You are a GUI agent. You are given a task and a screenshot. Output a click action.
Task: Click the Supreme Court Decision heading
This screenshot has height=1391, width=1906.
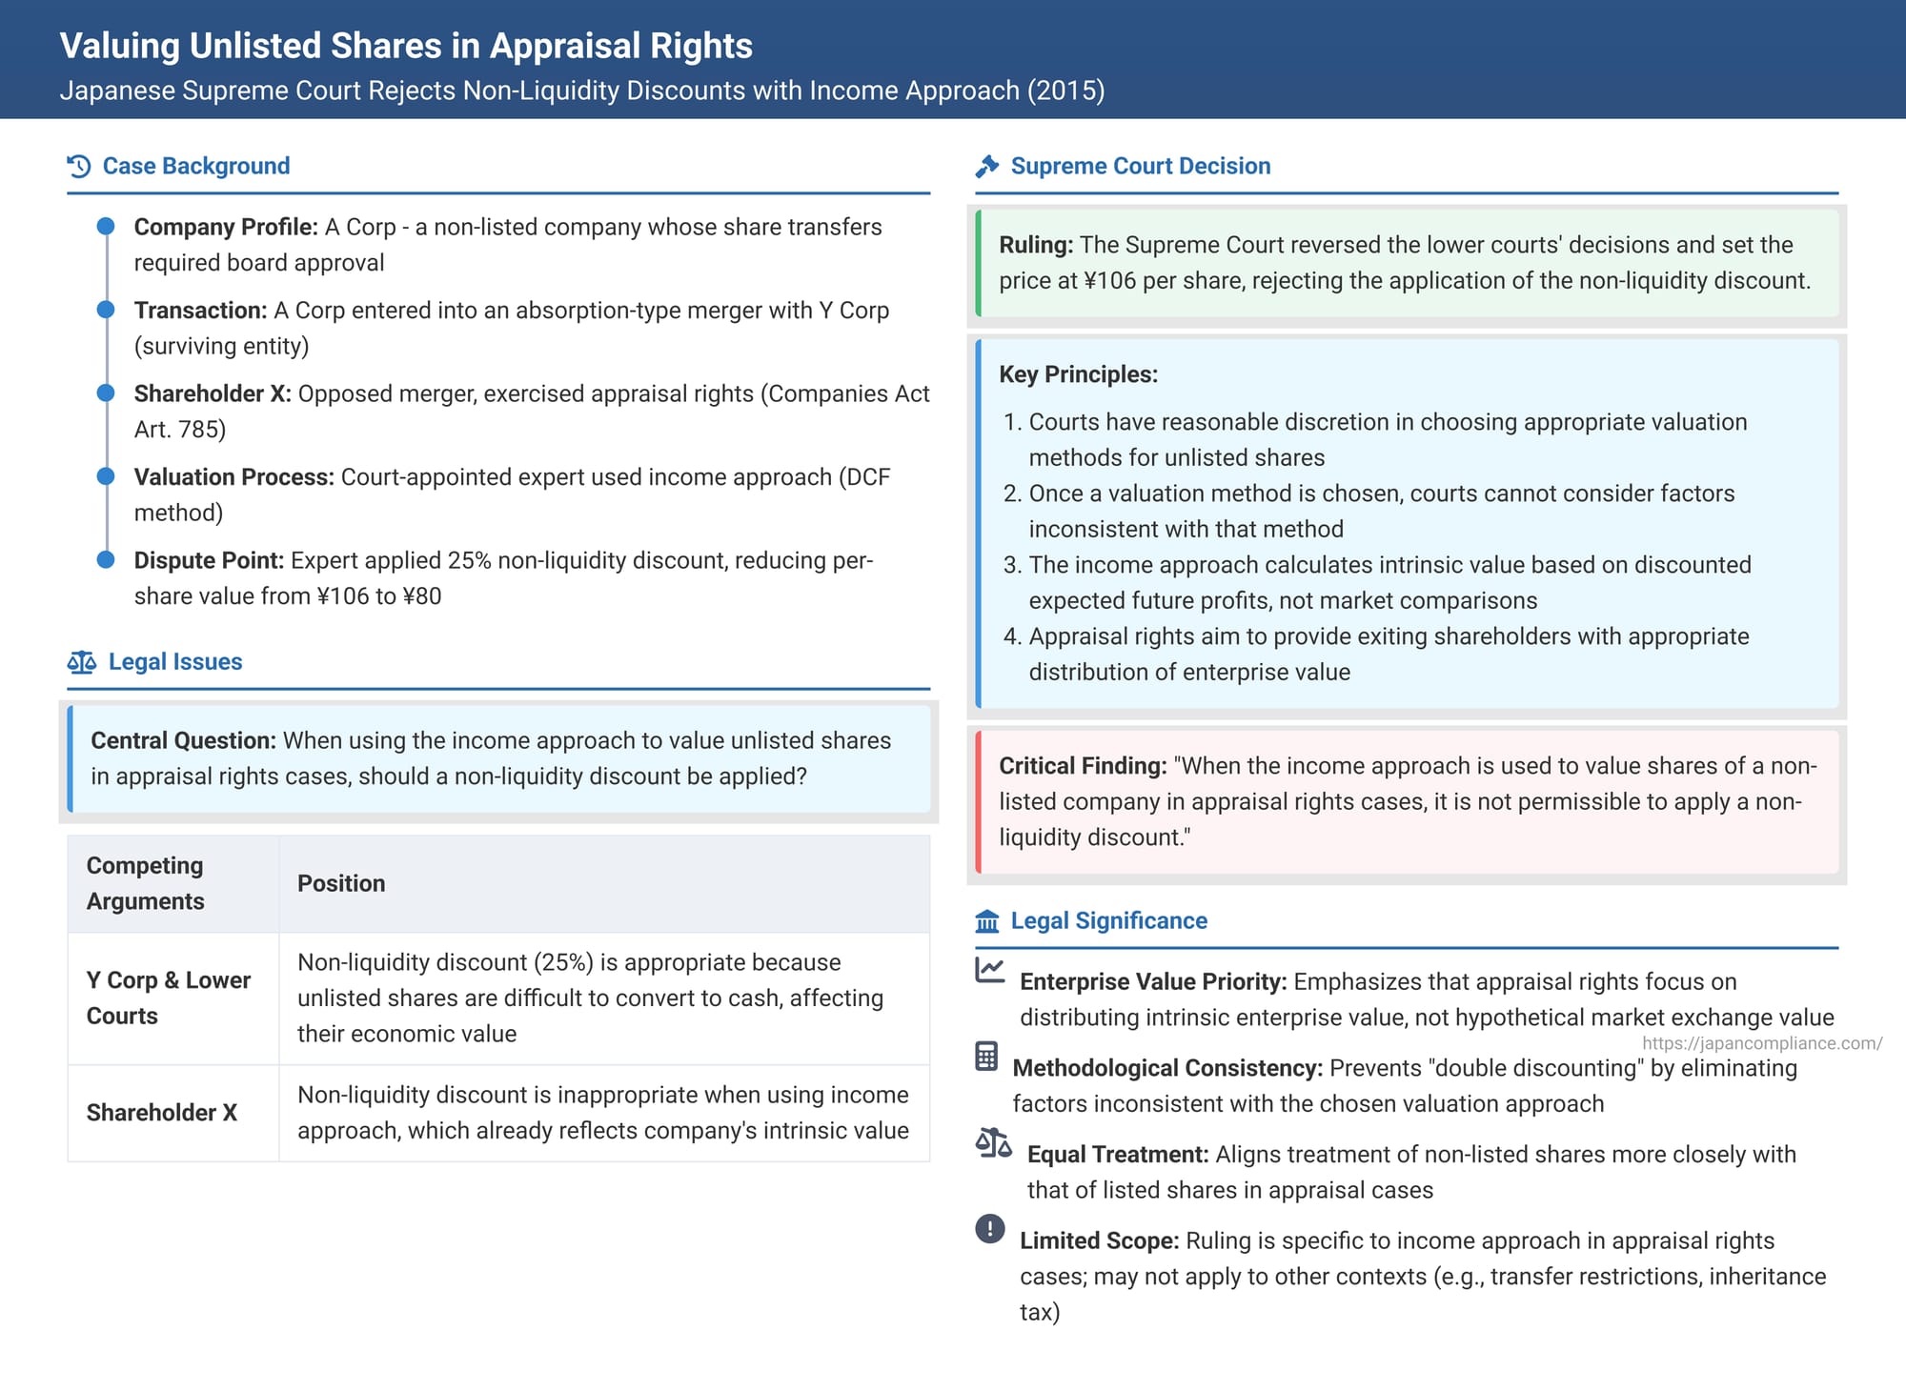point(1140,167)
